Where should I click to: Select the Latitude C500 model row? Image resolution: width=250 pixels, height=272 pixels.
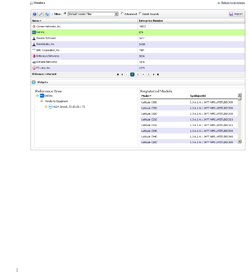tap(189, 108)
